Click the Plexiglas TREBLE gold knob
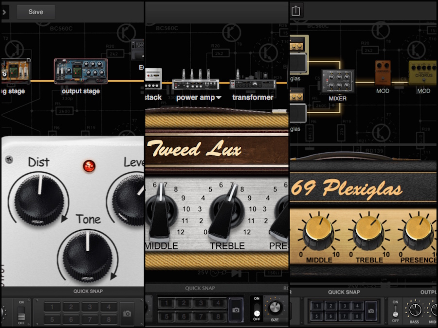Image resolution: width=438 pixels, height=328 pixels. [x=369, y=233]
